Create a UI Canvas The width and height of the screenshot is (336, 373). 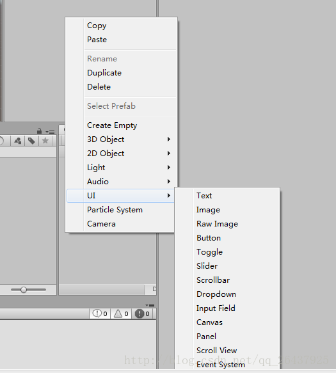(227, 322)
